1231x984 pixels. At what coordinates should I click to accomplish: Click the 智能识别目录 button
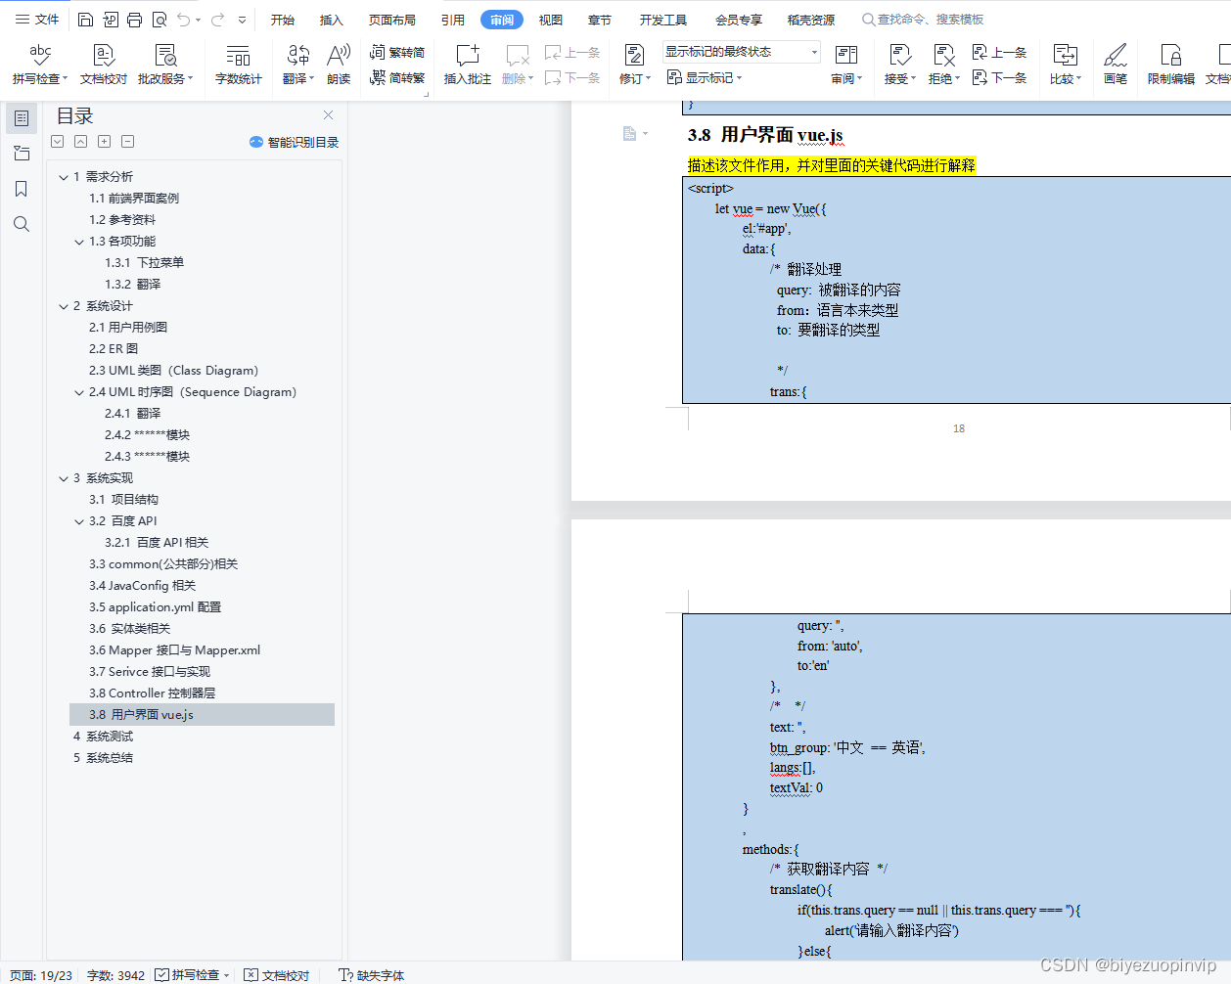pos(296,142)
